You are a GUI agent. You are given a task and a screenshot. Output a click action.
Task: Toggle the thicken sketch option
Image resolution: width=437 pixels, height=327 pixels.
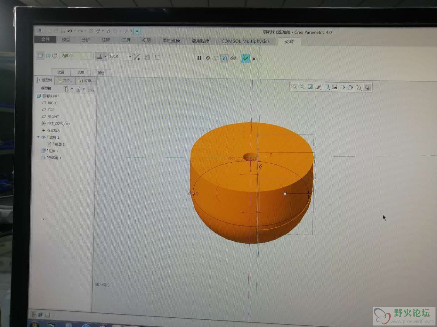point(157,57)
